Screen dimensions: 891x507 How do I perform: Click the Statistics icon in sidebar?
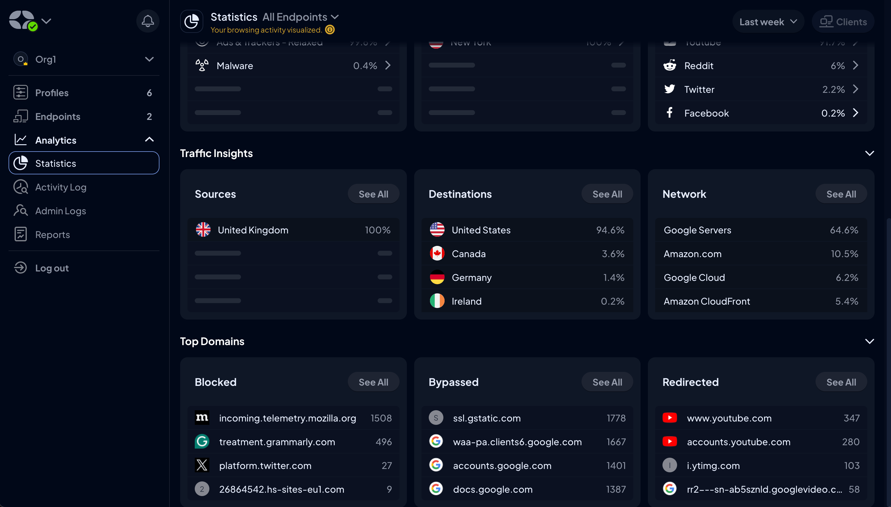20,163
